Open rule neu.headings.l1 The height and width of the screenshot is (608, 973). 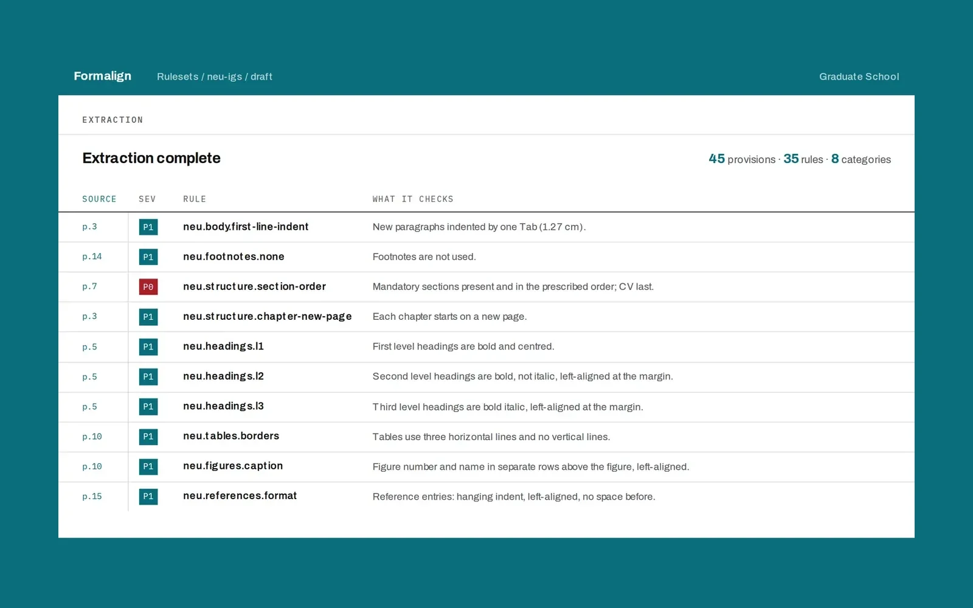pos(223,347)
